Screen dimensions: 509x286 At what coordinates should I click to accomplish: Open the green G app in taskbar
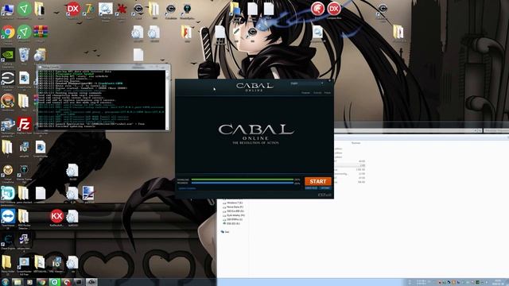(x=54, y=282)
